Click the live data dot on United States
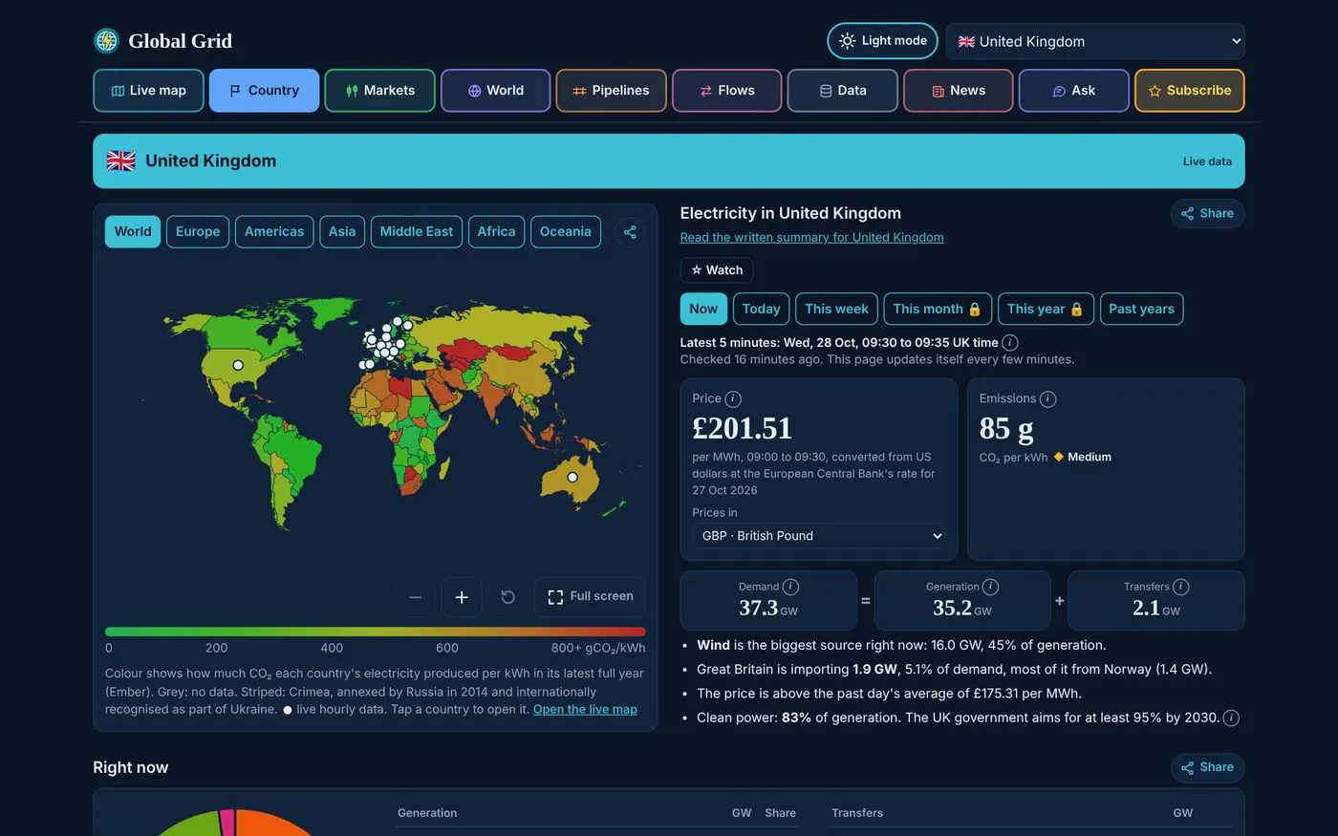Screen dimensions: 1338x836 [x=238, y=365]
